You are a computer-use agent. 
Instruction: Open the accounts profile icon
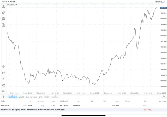point(3,7)
